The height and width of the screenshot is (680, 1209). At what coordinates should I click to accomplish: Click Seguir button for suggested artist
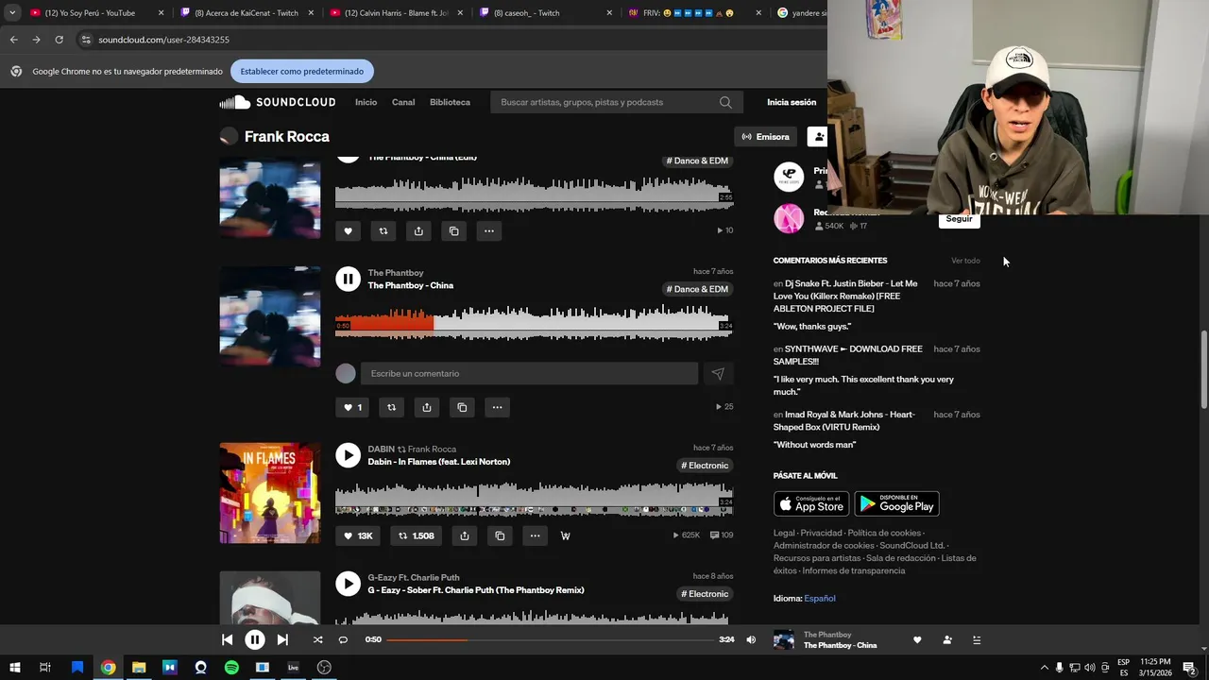click(x=959, y=219)
